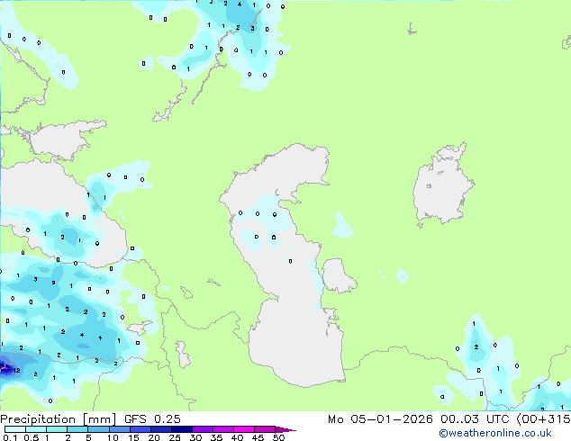Click the legend label '45'
This screenshot has height=441, width=571.
[258, 437]
